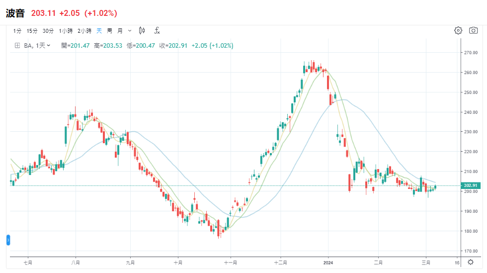Open the BA, 1天 symbol dropdown

point(37,45)
